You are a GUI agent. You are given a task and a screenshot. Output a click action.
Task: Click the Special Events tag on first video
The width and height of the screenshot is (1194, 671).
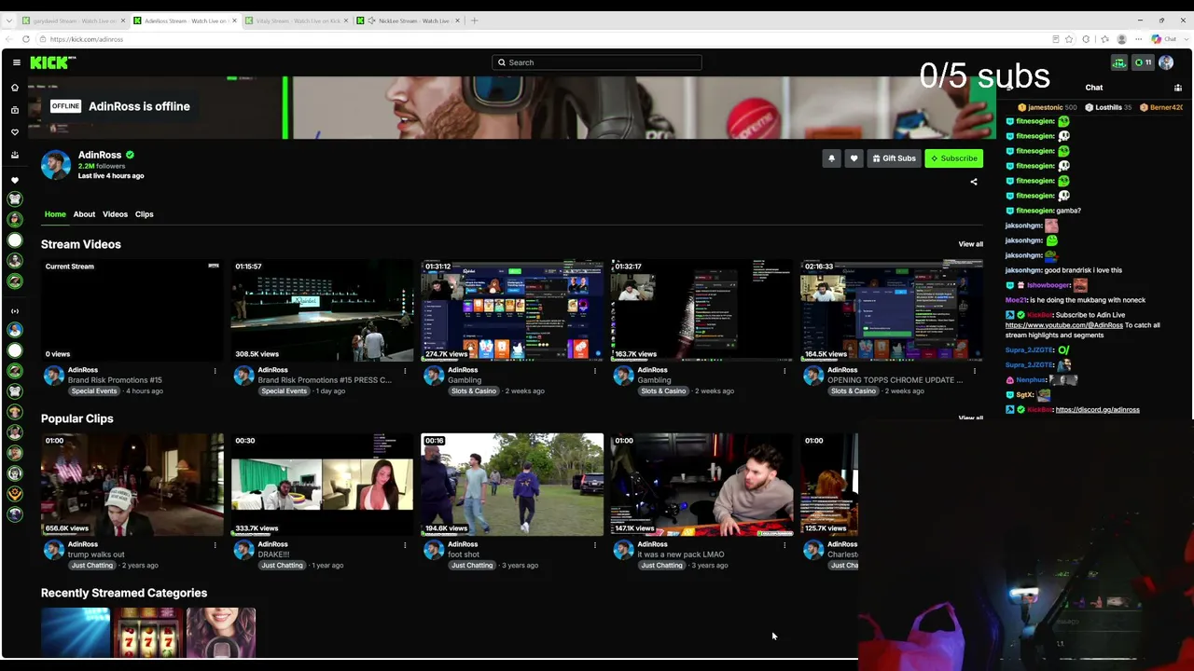[93, 391]
